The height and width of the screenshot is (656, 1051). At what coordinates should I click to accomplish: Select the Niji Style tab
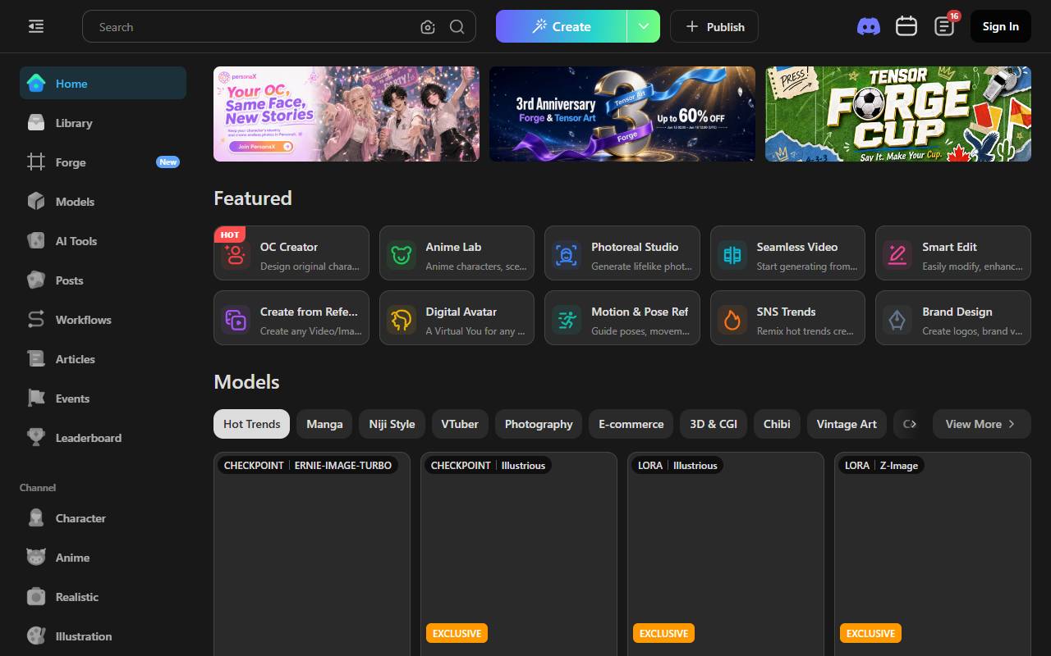(x=392, y=424)
